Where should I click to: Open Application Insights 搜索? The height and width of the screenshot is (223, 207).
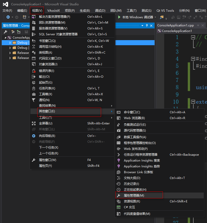click(159, 161)
